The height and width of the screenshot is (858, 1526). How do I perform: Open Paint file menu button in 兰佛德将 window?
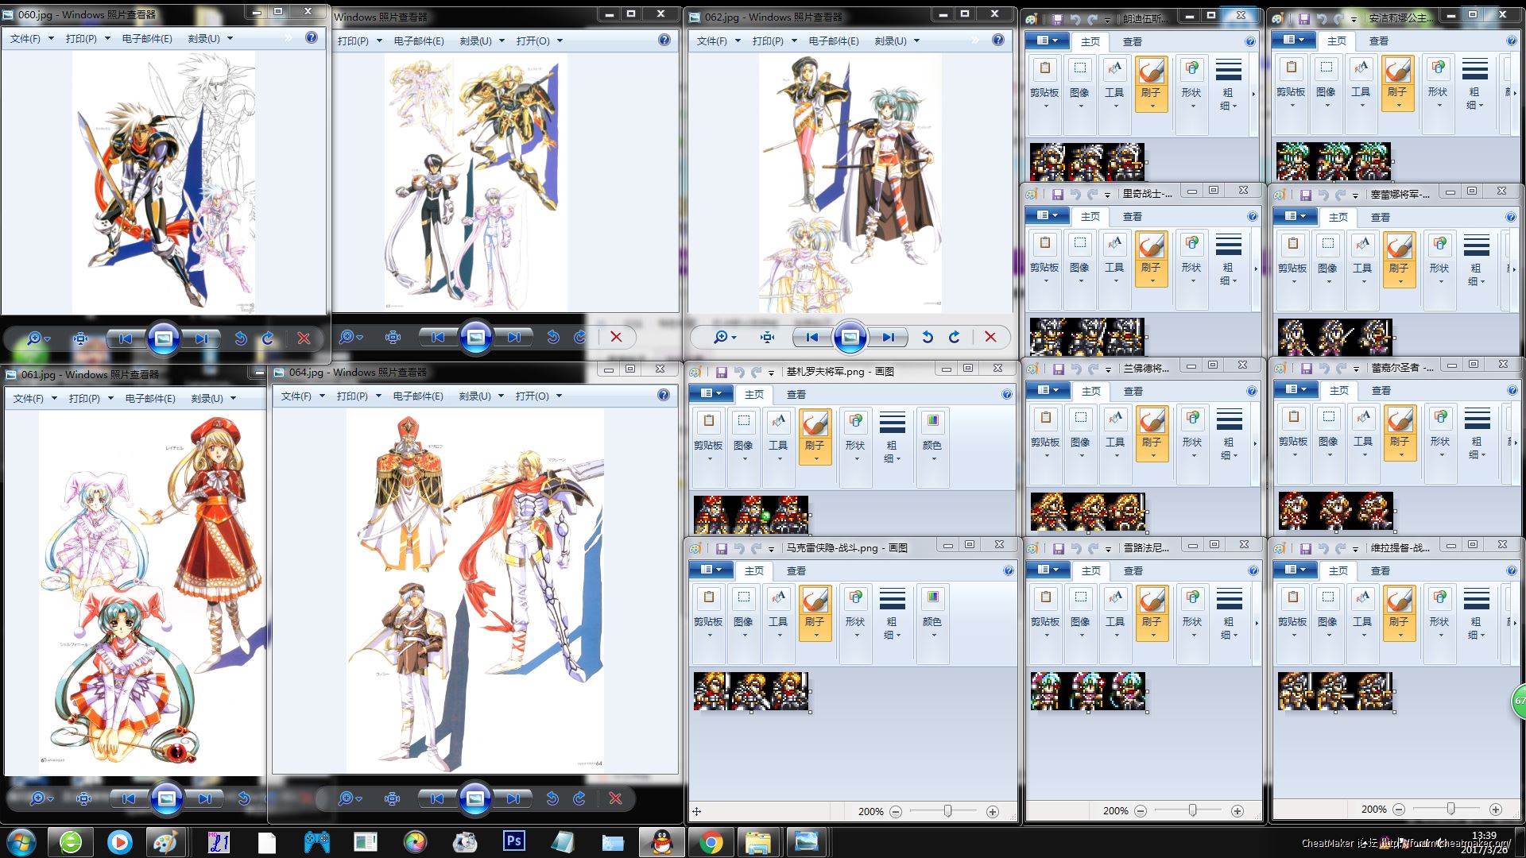click(x=1048, y=390)
